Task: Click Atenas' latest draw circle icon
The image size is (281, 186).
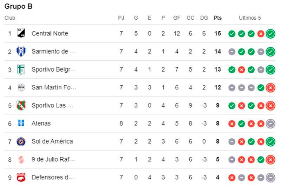Action: click(x=270, y=124)
